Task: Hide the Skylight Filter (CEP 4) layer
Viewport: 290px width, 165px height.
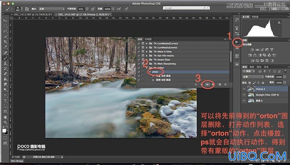Action: pos(244,95)
